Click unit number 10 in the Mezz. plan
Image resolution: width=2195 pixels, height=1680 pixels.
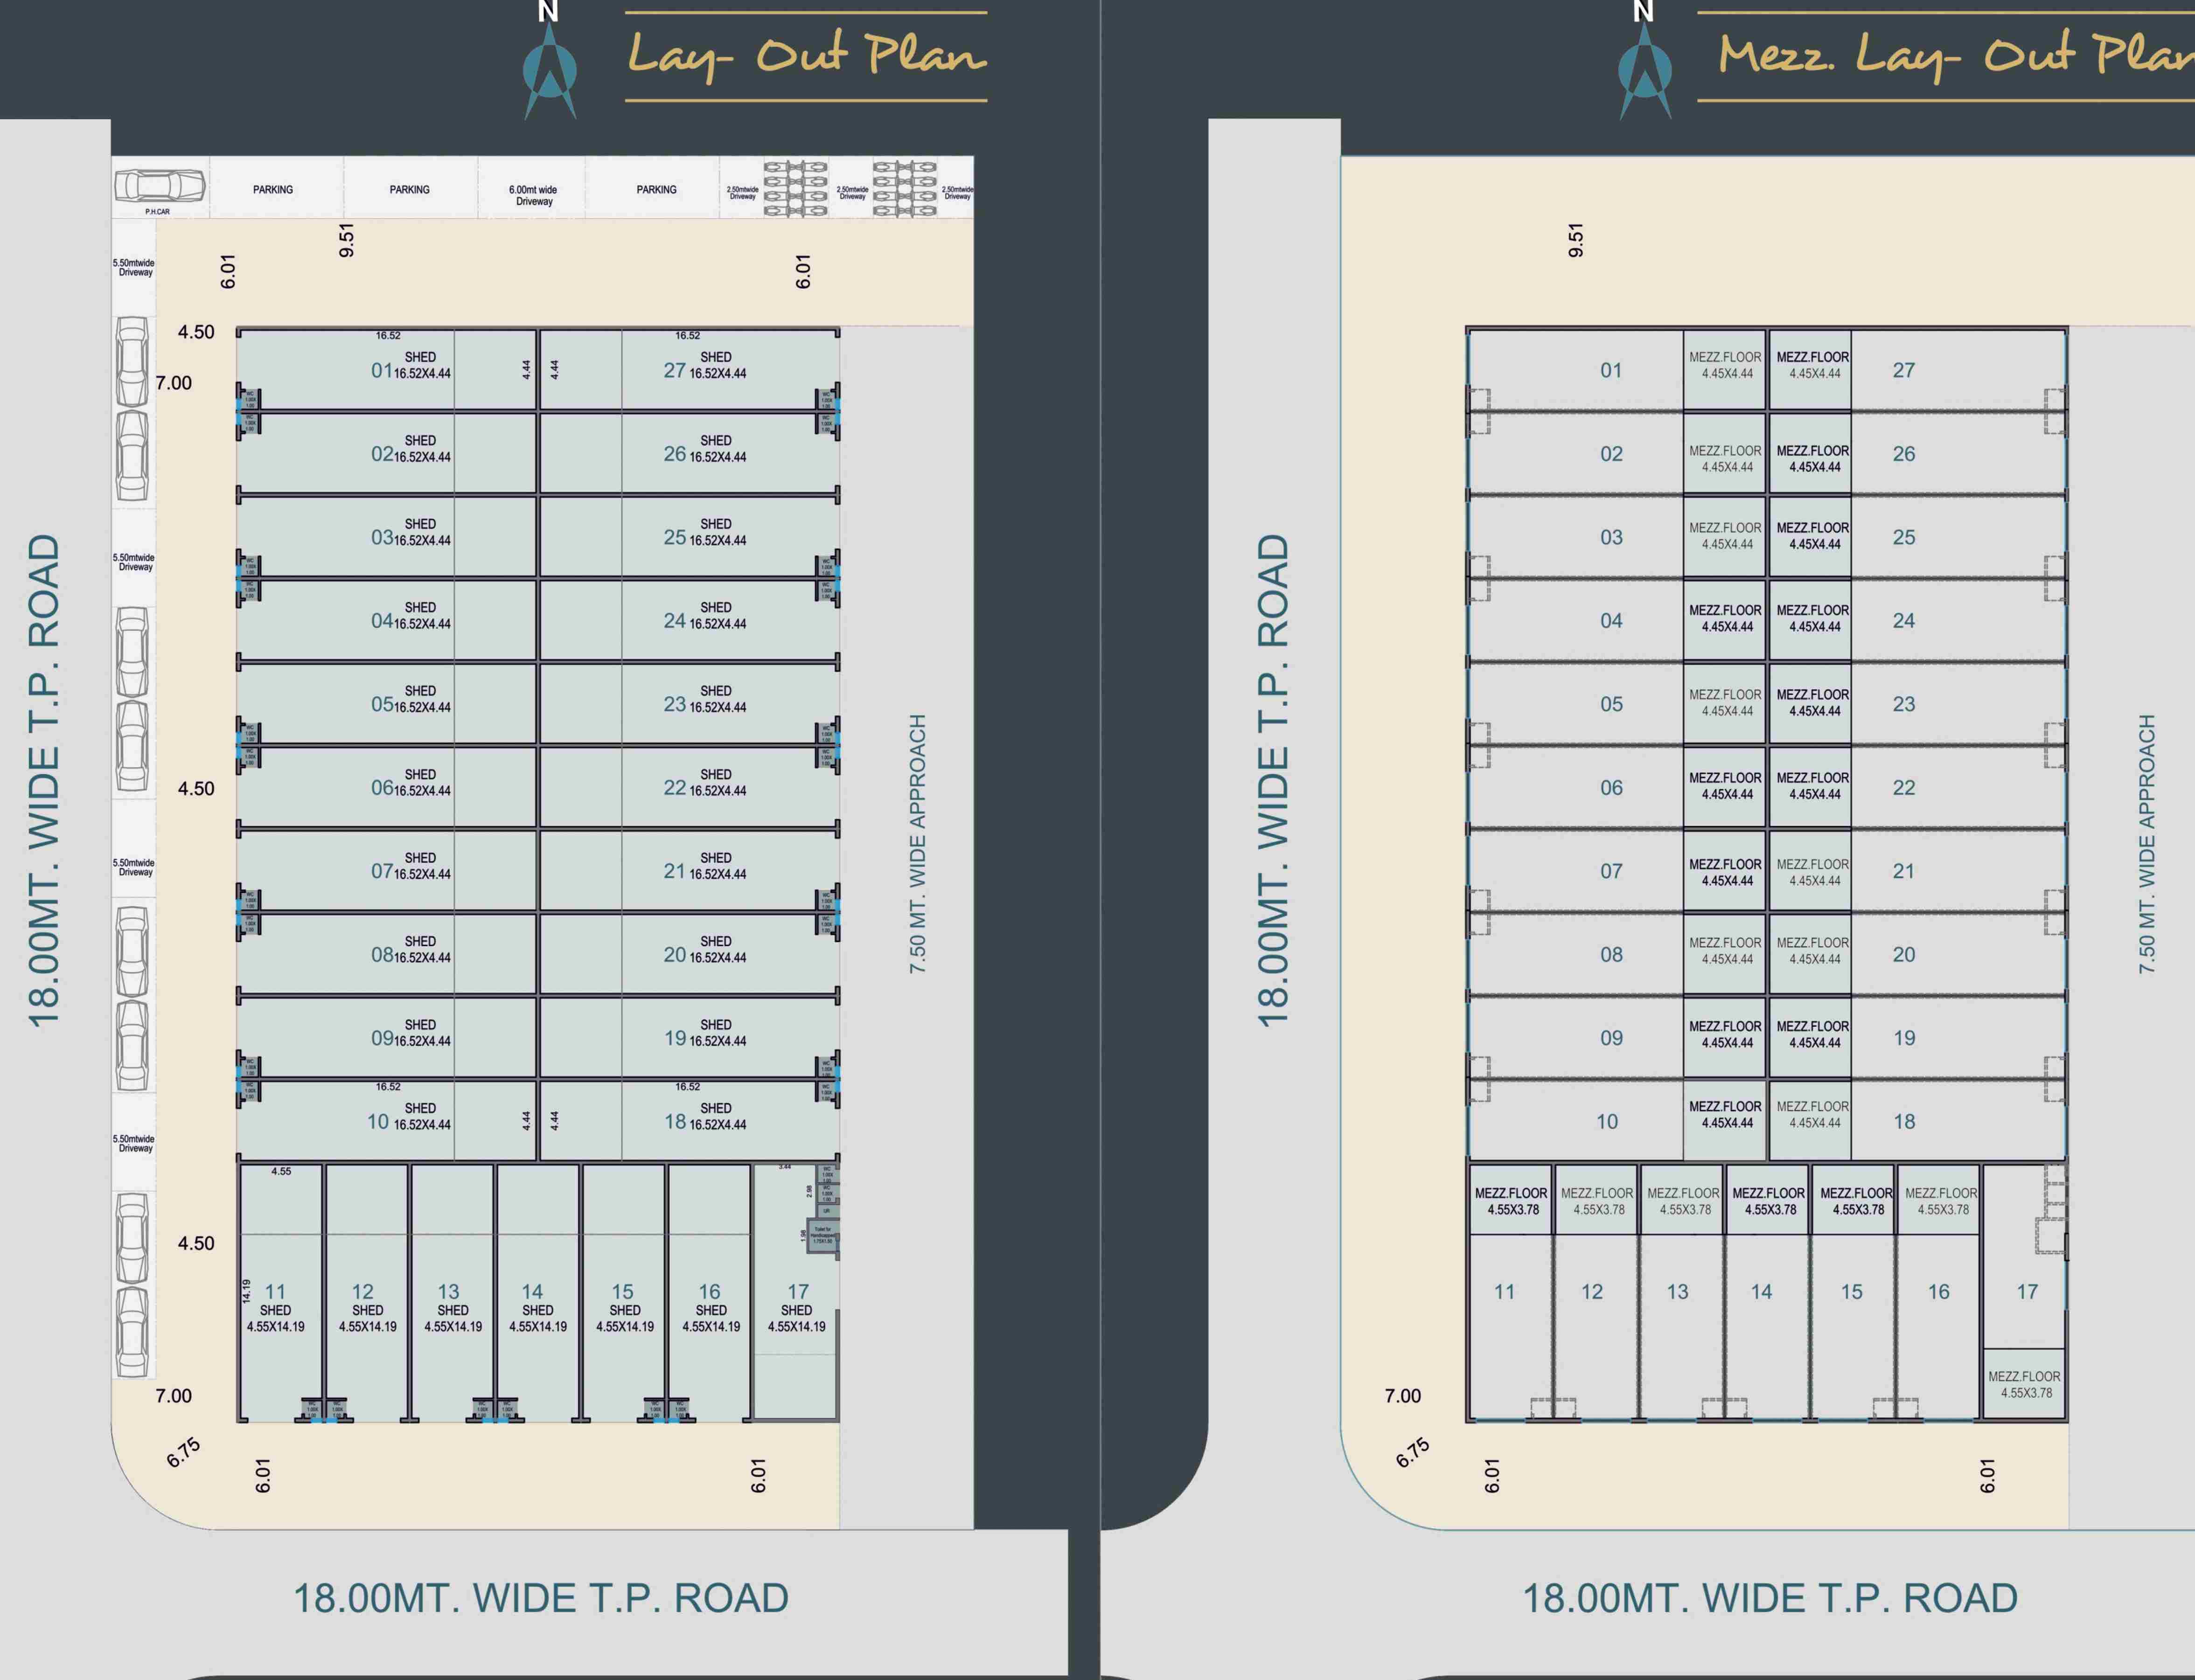coord(1607,1122)
